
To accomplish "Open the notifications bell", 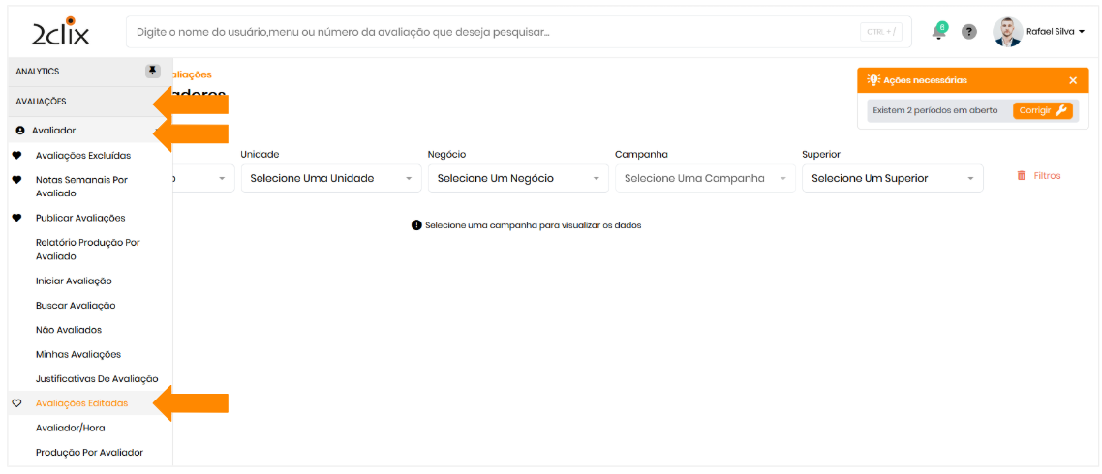I will [x=937, y=32].
